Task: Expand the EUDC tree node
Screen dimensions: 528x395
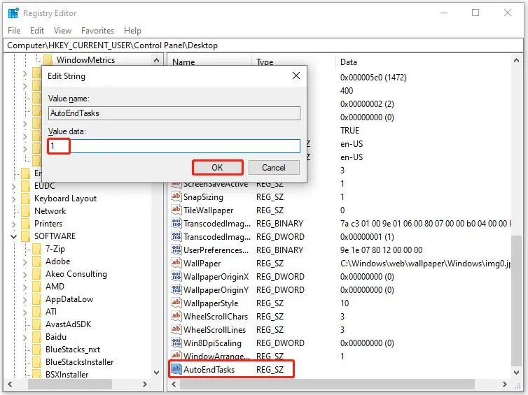Action: [x=13, y=186]
